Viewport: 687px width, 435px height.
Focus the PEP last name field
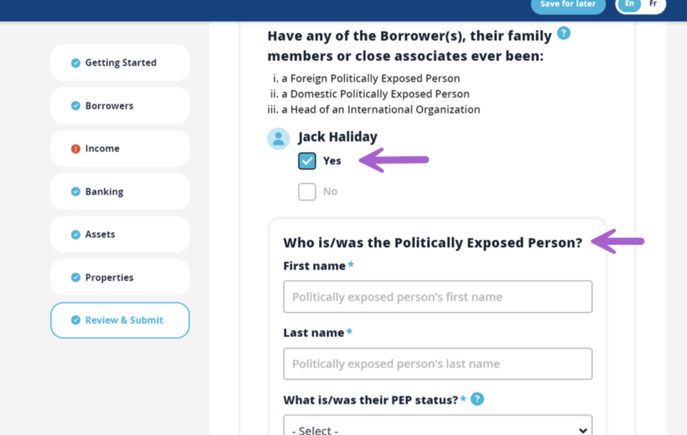[437, 364]
